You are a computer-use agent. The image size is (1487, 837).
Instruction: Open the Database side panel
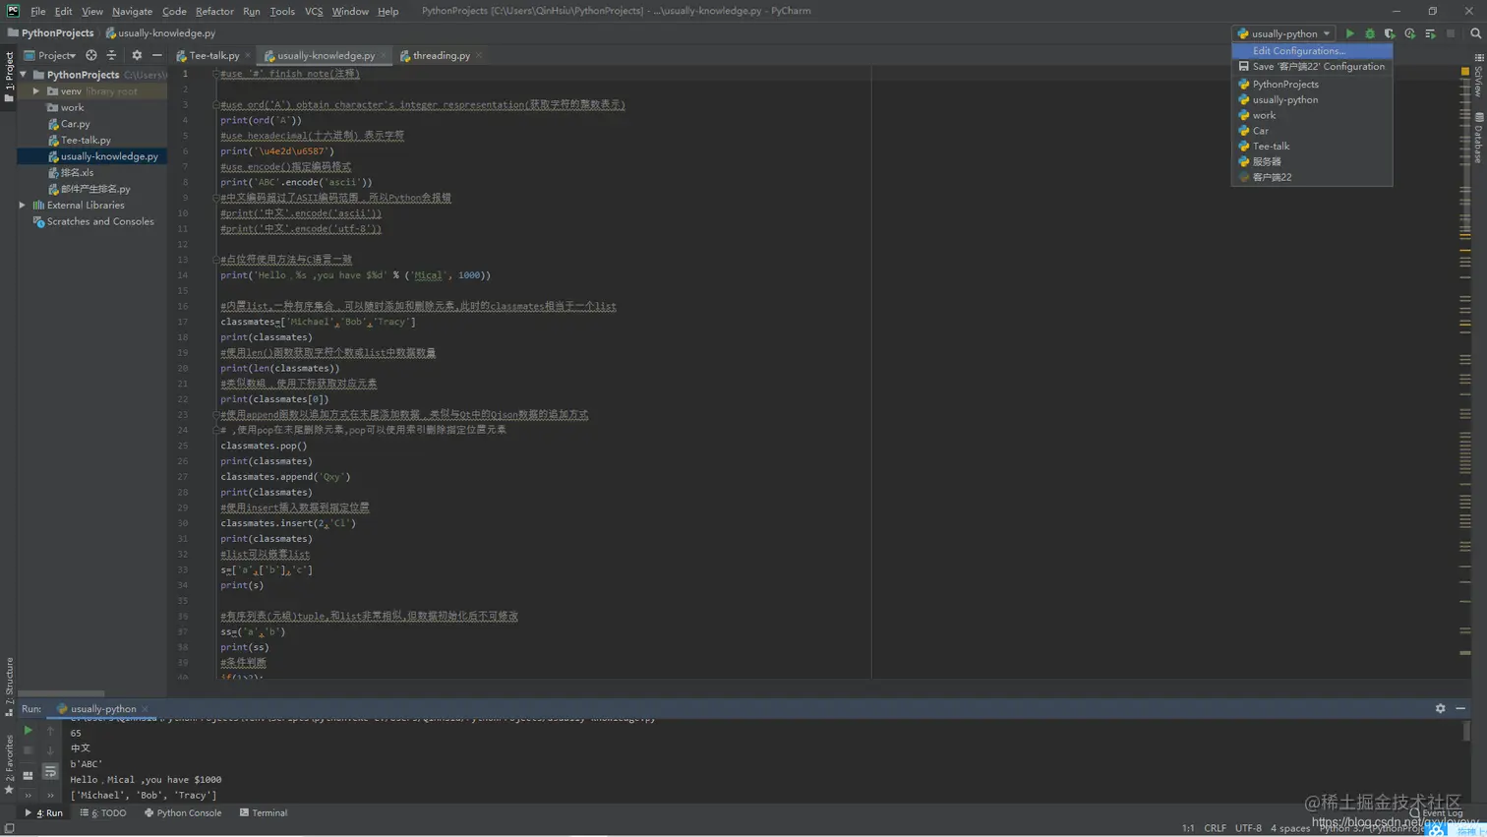(1478, 138)
